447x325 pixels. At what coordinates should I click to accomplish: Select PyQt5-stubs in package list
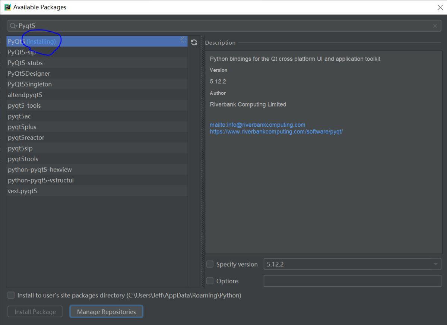(x=25, y=63)
